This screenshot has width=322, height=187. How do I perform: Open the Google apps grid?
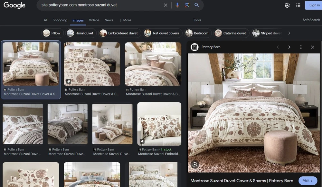[298, 5]
